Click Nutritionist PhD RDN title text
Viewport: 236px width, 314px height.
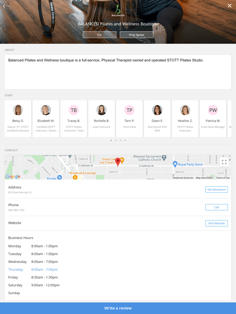pos(157,129)
